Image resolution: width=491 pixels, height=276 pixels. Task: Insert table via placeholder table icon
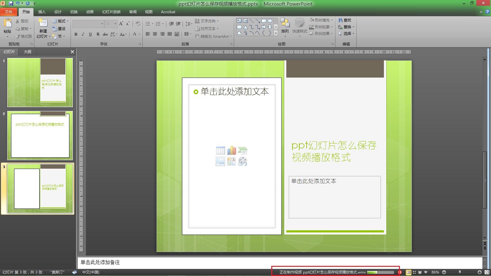[x=220, y=150]
